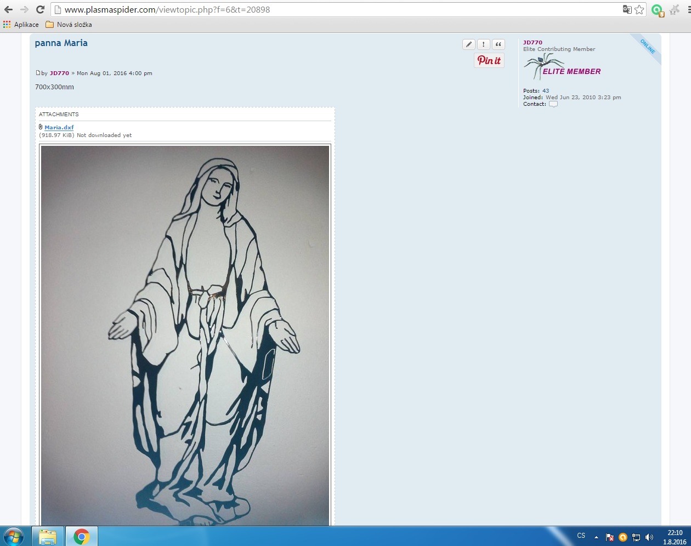Image resolution: width=691 pixels, height=546 pixels.
Task: Open the panna Maria topic title
Action: [x=61, y=43]
